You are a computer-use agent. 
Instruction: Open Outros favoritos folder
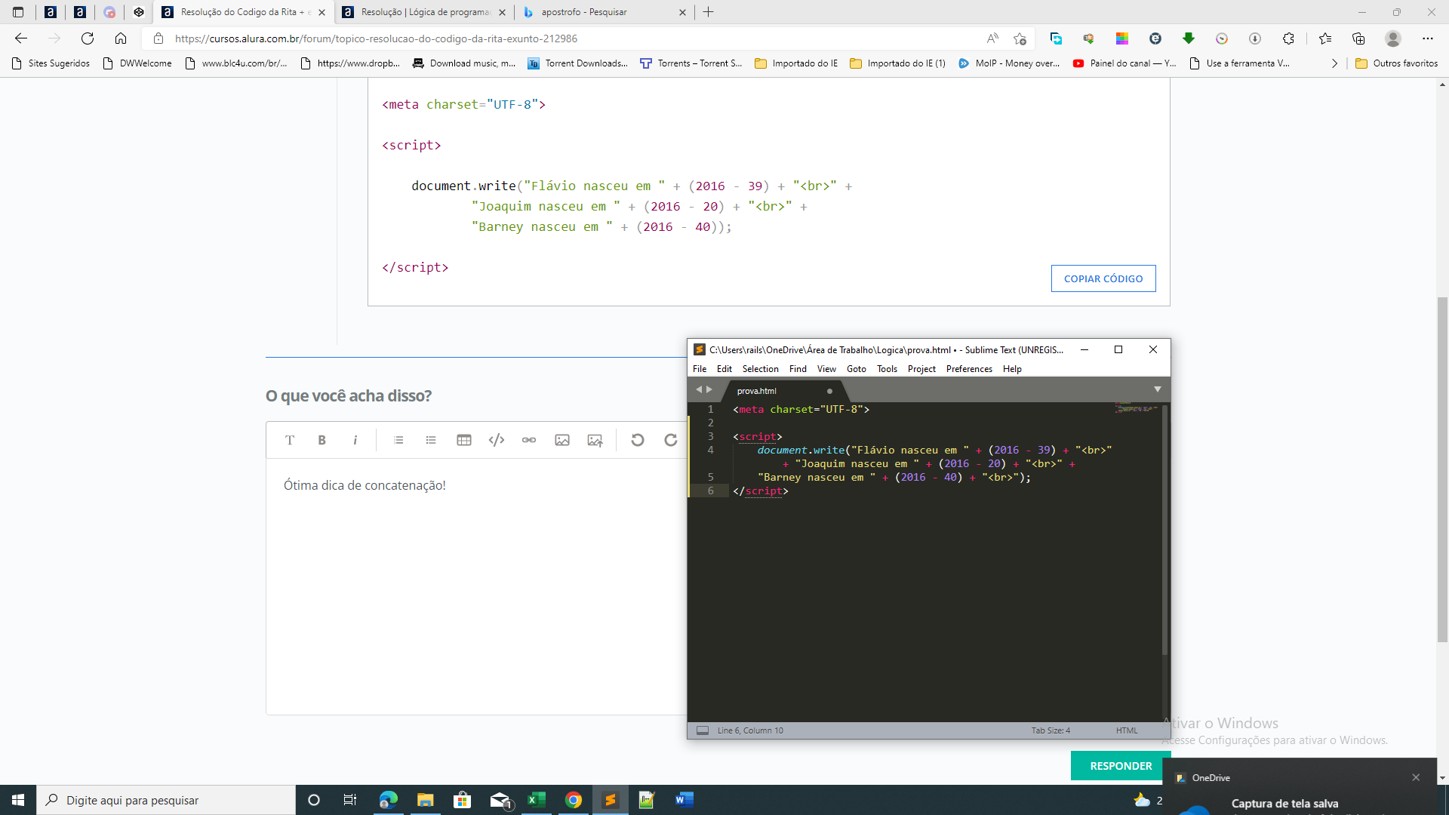pyautogui.click(x=1396, y=63)
